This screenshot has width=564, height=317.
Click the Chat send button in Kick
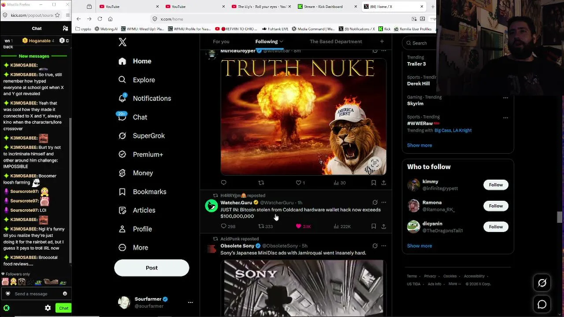tap(63, 308)
